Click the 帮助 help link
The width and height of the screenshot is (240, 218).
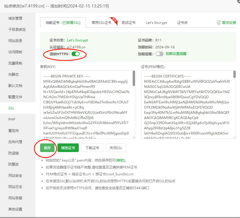121,160
